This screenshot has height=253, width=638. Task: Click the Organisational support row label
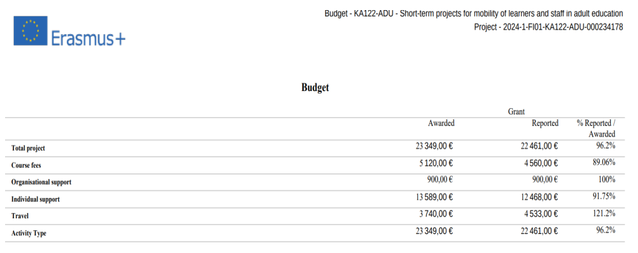[x=41, y=182]
